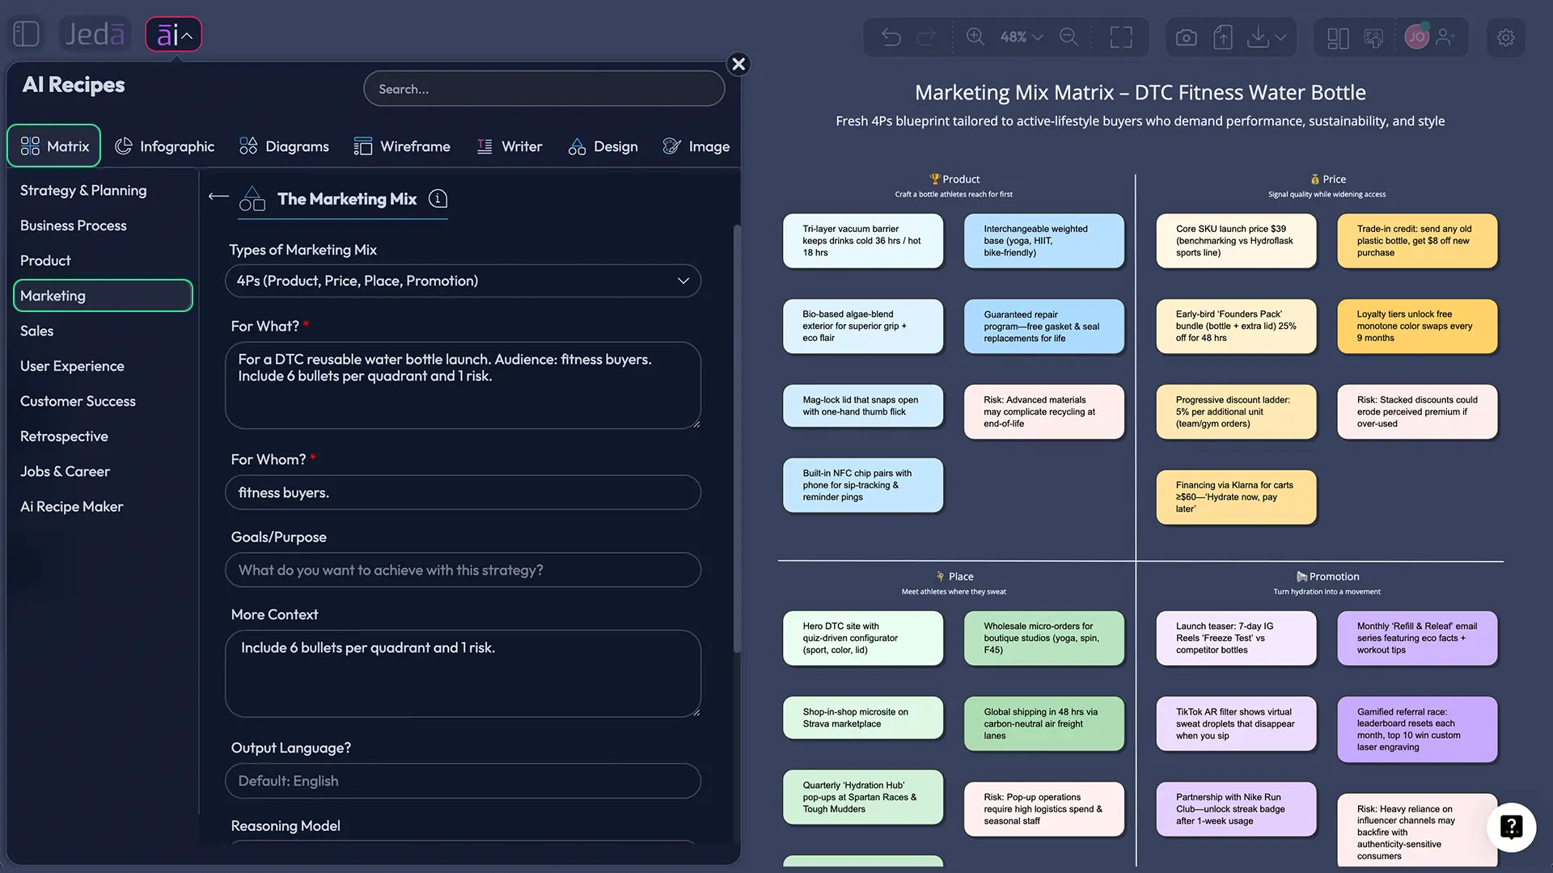Switch to the Infographic tab
The image size is (1553, 873).
click(x=165, y=146)
